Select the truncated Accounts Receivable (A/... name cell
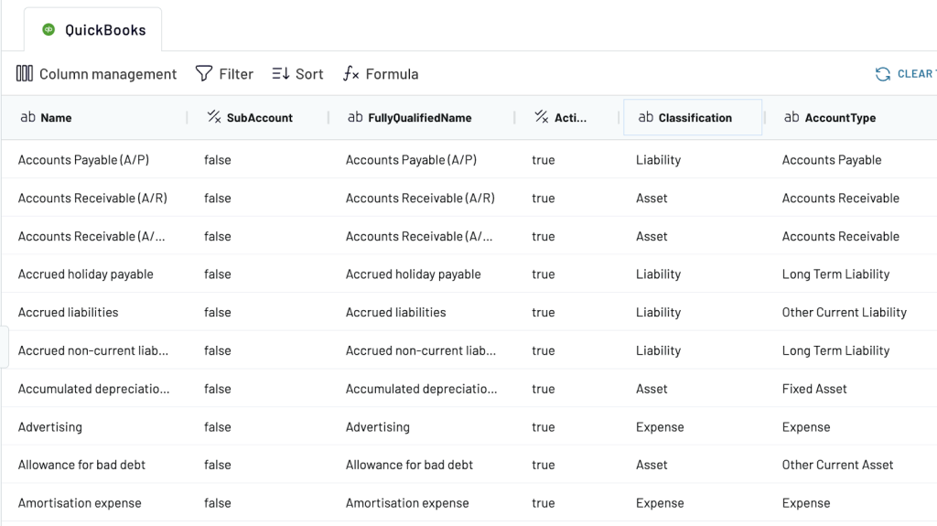 92,236
